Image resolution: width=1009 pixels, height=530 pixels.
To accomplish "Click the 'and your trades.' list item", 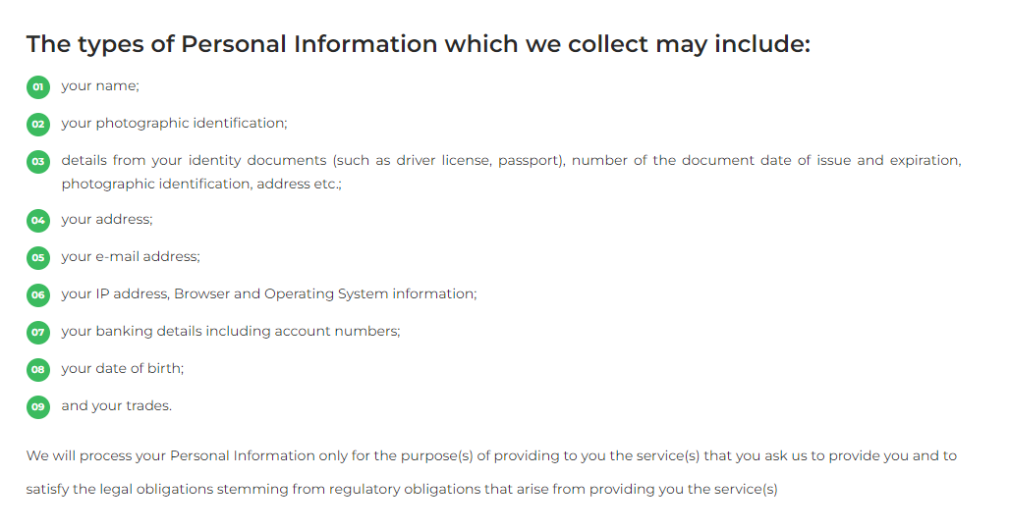I will coord(117,406).
